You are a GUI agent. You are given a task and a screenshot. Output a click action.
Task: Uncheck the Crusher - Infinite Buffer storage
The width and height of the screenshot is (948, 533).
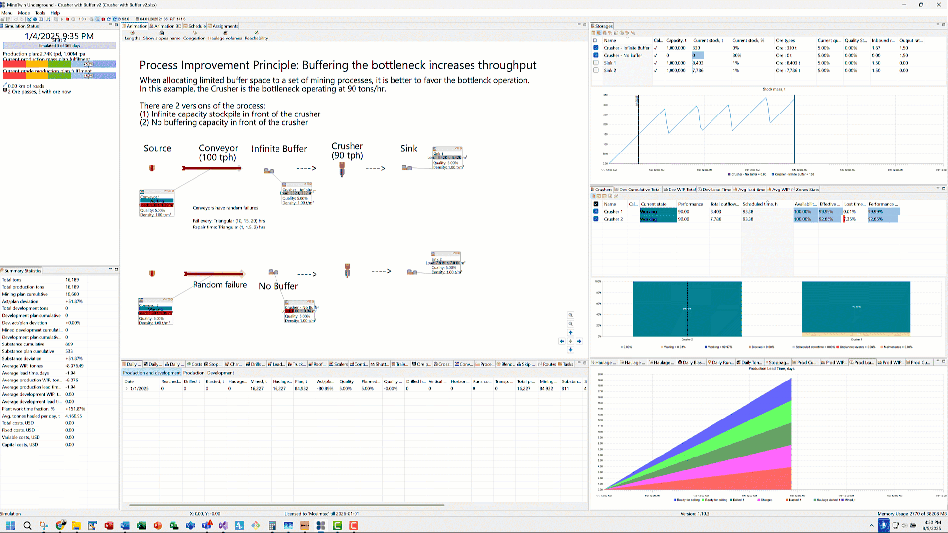pyautogui.click(x=596, y=48)
